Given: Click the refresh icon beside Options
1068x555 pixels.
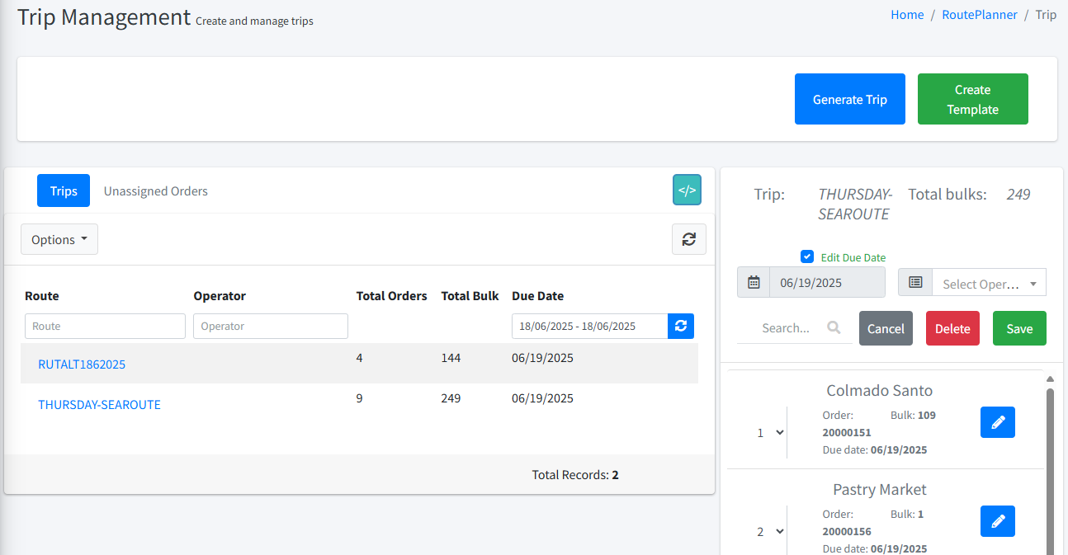Looking at the screenshot, I should click(688, 239).
